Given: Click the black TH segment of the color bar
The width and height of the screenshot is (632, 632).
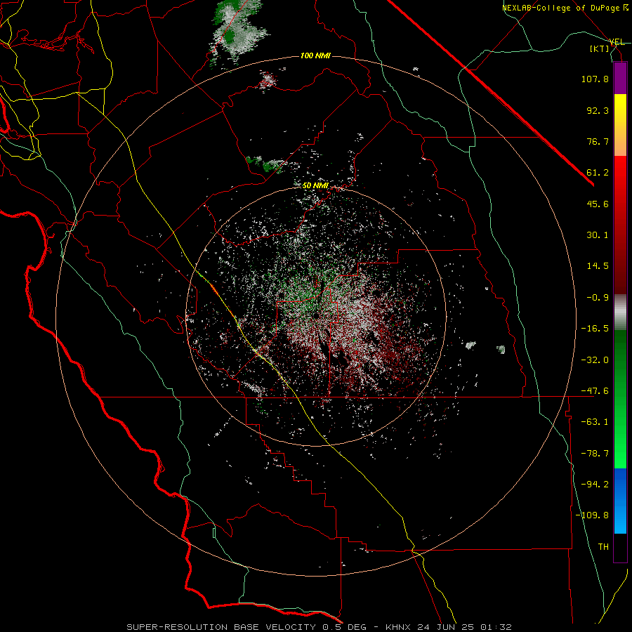Looking at the screenshot, I should click(x=620, y=548).
